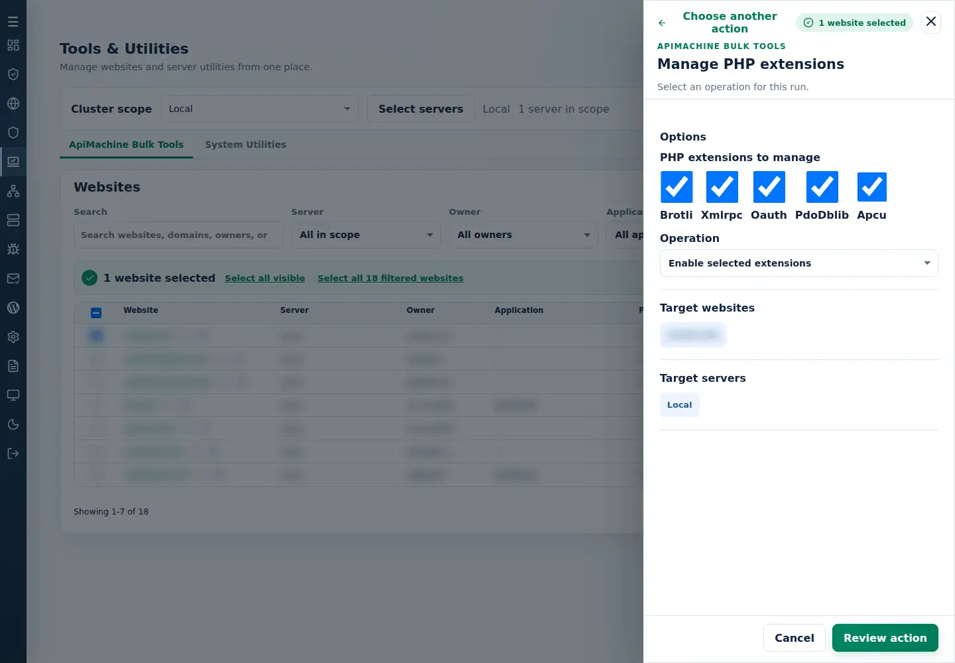Image resolution: width=955 pixels, height=663 pixels.
Task: Open the Operation dropdown
Action: pos(799,263)
